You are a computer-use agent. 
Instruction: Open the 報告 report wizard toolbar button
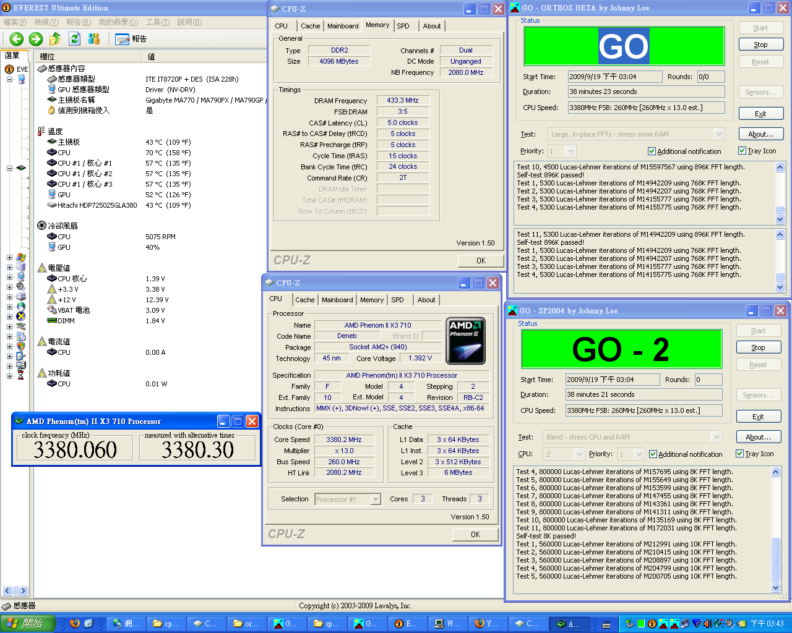[131, 39]
